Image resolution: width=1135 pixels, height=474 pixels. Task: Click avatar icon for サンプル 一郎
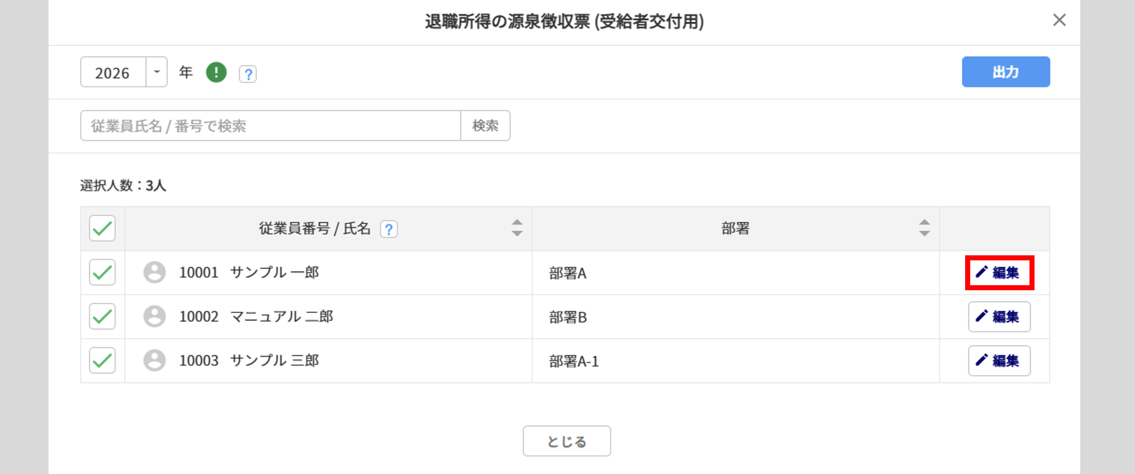(154, 272)
